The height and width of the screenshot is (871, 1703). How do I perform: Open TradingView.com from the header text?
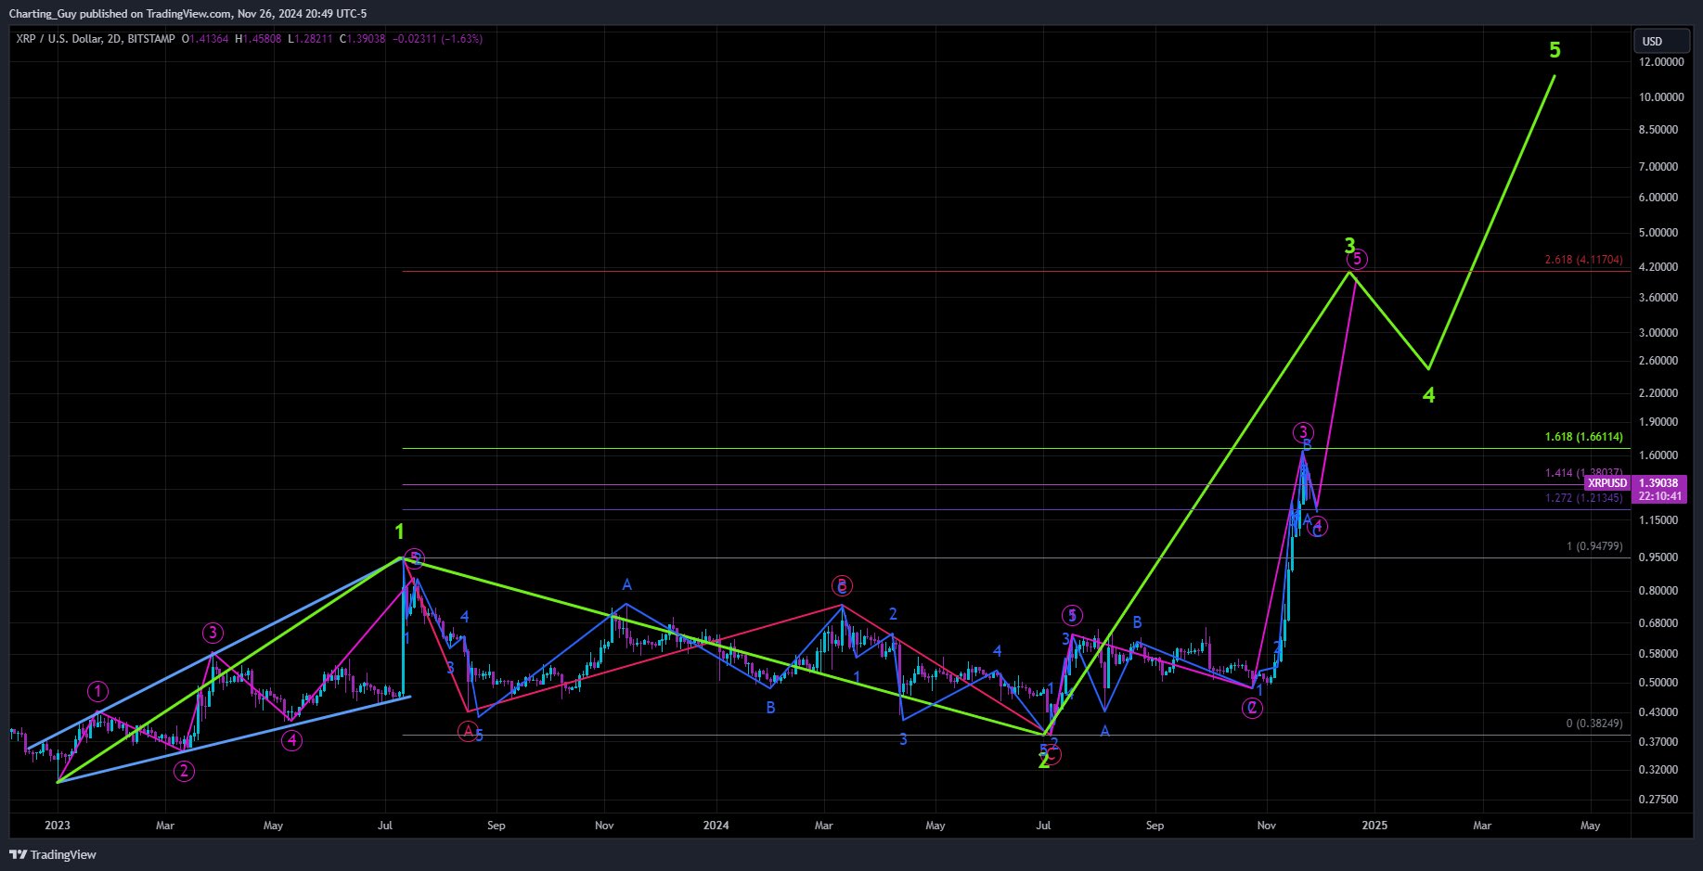click(187, 13)
